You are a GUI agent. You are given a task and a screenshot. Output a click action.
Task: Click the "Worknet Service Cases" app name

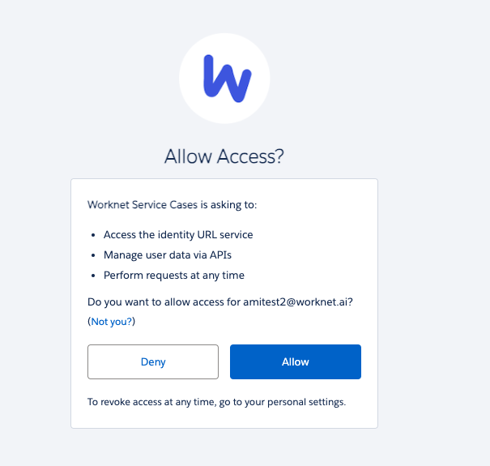tap(143, 204)
